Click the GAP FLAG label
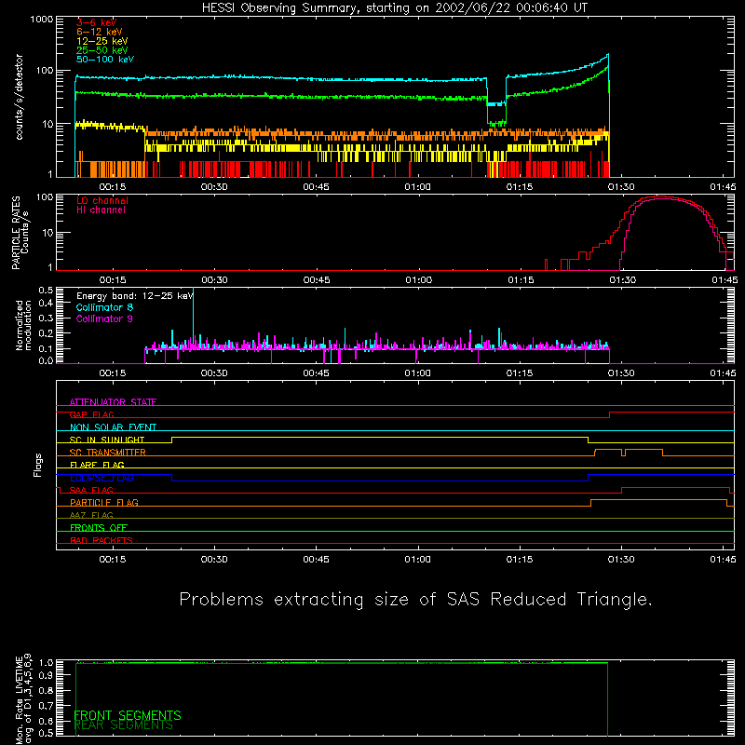745x745 pixels. click(x=91, y=414)
